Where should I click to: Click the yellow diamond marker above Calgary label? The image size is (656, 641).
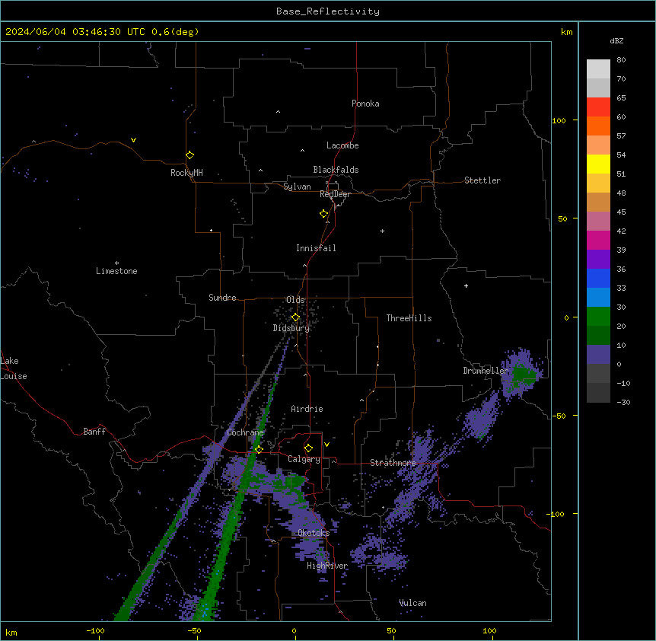(308, 448)
